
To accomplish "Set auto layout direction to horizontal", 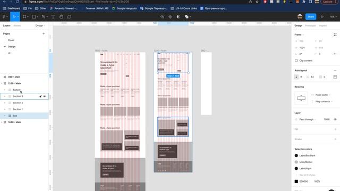I will (301, 77).
